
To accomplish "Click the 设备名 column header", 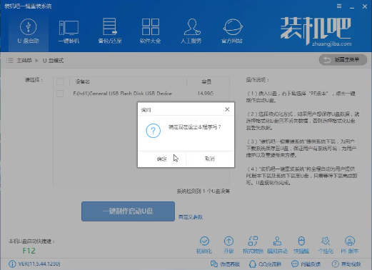I will click(x=82, y=81).
